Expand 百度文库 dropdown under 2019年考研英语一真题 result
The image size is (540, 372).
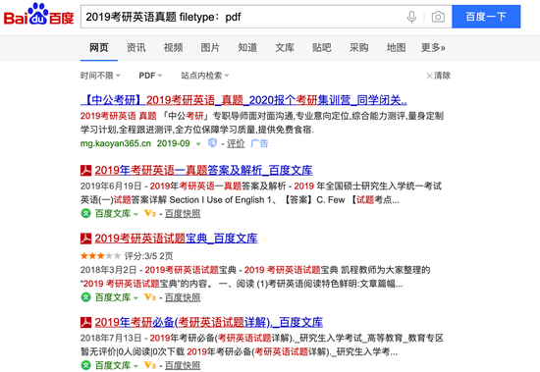136,214
